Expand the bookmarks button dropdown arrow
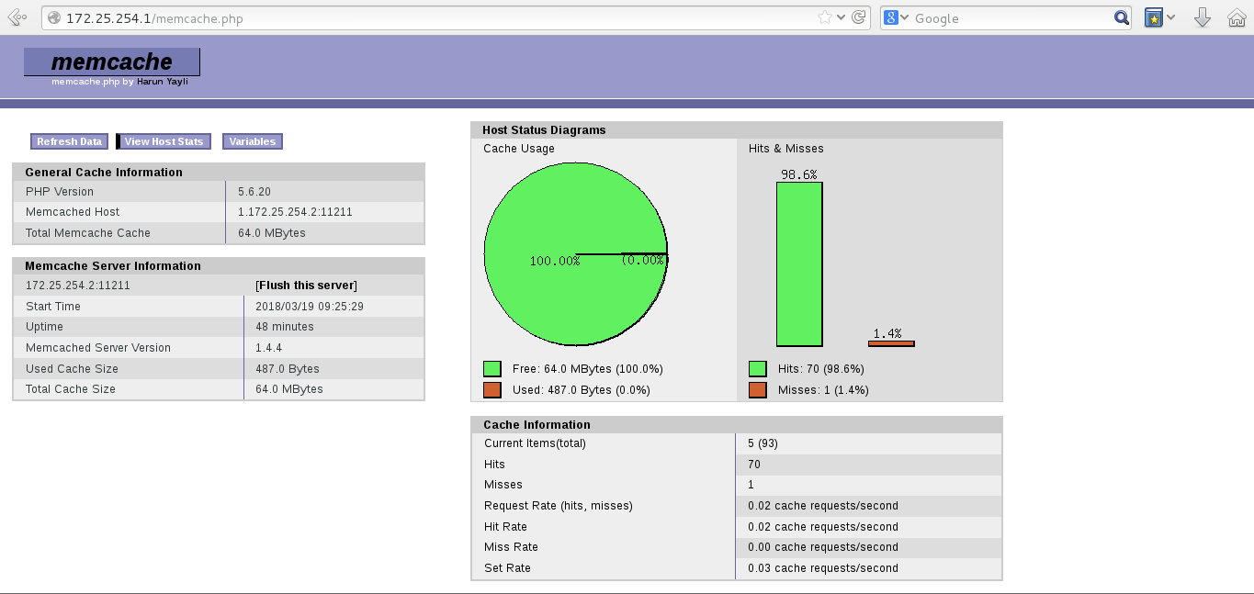This screenshot has height=594, width=1254. [1171, 17]
